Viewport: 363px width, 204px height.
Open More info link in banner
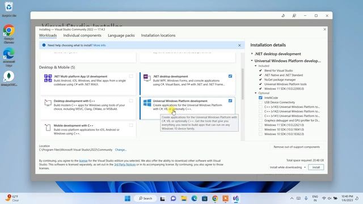point(100,45)
